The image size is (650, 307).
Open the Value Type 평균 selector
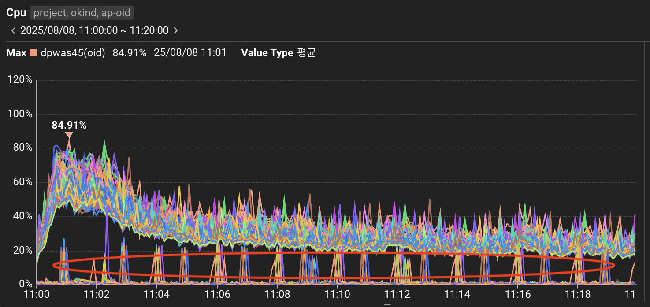(x=279, y=53)
